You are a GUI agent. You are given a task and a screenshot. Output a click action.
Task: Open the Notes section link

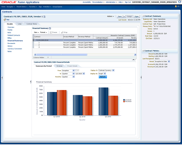click(10, 52)
